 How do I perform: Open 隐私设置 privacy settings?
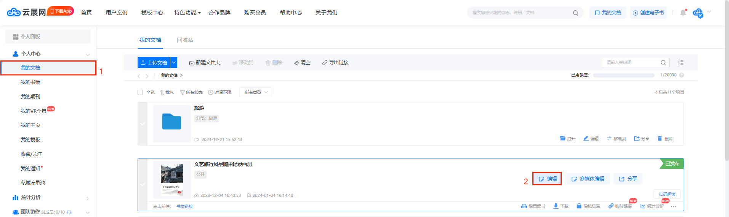tap(588, 206)
